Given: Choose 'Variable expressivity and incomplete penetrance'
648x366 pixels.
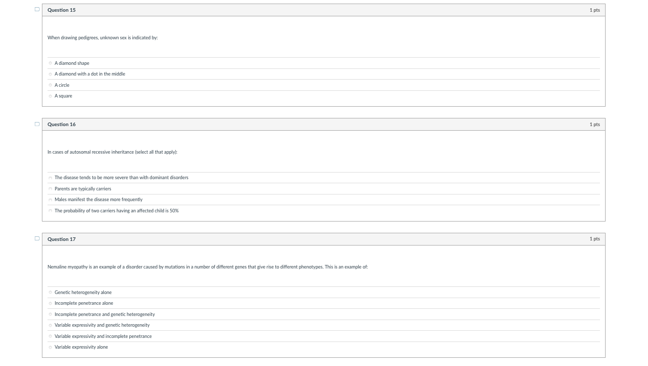Looking at the screenshot, I should [51, 336].
